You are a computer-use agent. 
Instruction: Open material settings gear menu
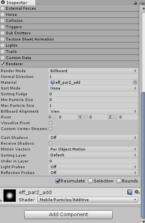pos(137,192)
